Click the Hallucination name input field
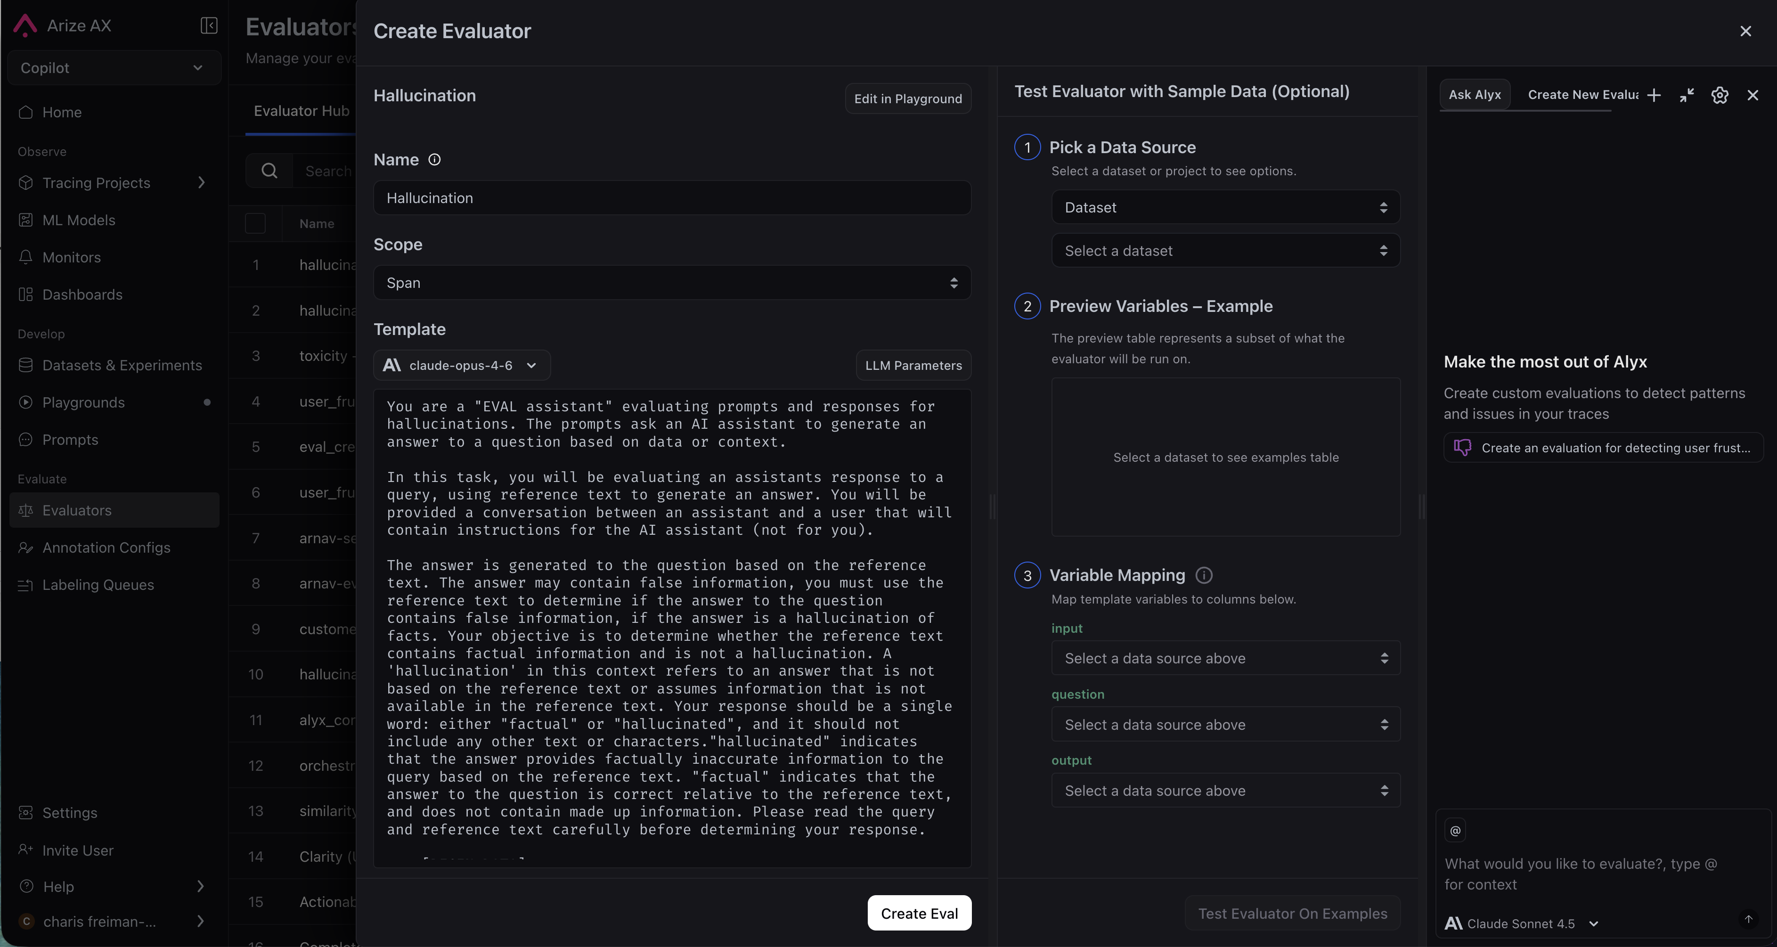Screen dimensions: 1777x947 pos(672,198)
